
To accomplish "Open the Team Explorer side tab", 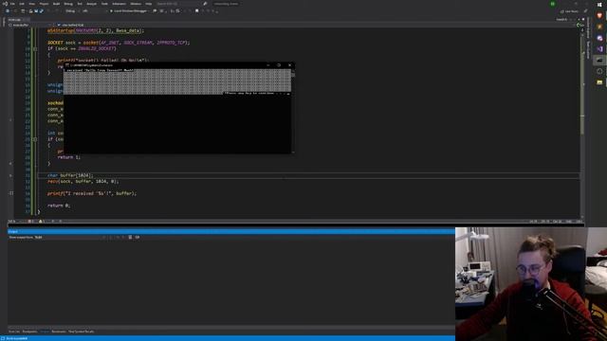I will point(588,50).
